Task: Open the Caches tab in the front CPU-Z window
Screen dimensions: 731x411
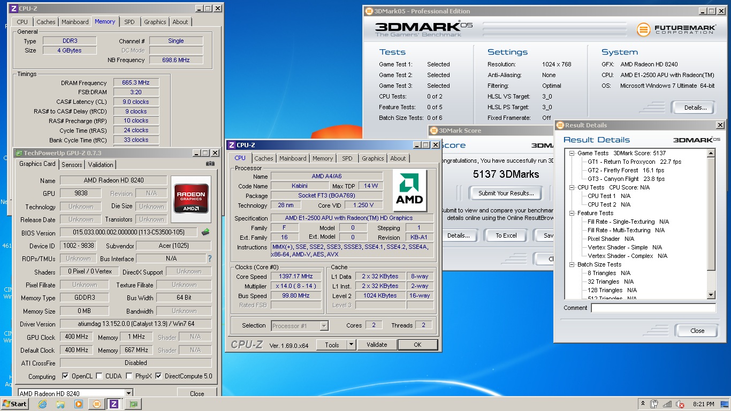Action: (264, 158)
